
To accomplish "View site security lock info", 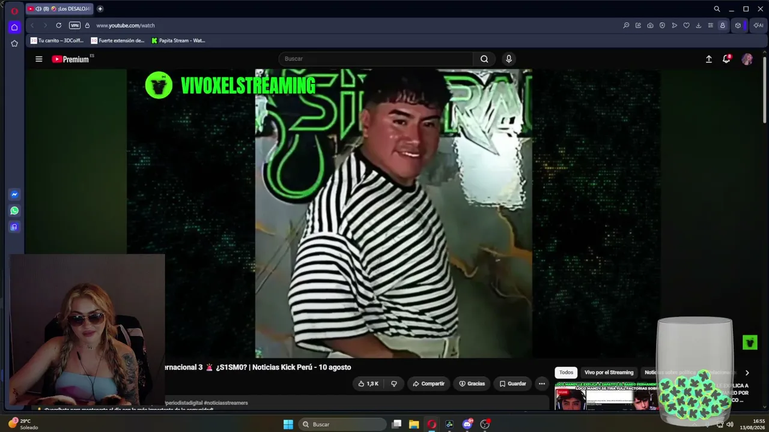I will (87, 25).
